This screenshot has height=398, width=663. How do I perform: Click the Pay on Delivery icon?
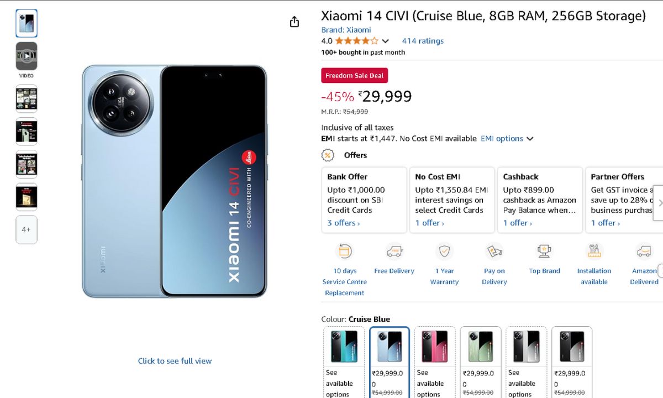[494, 252]
